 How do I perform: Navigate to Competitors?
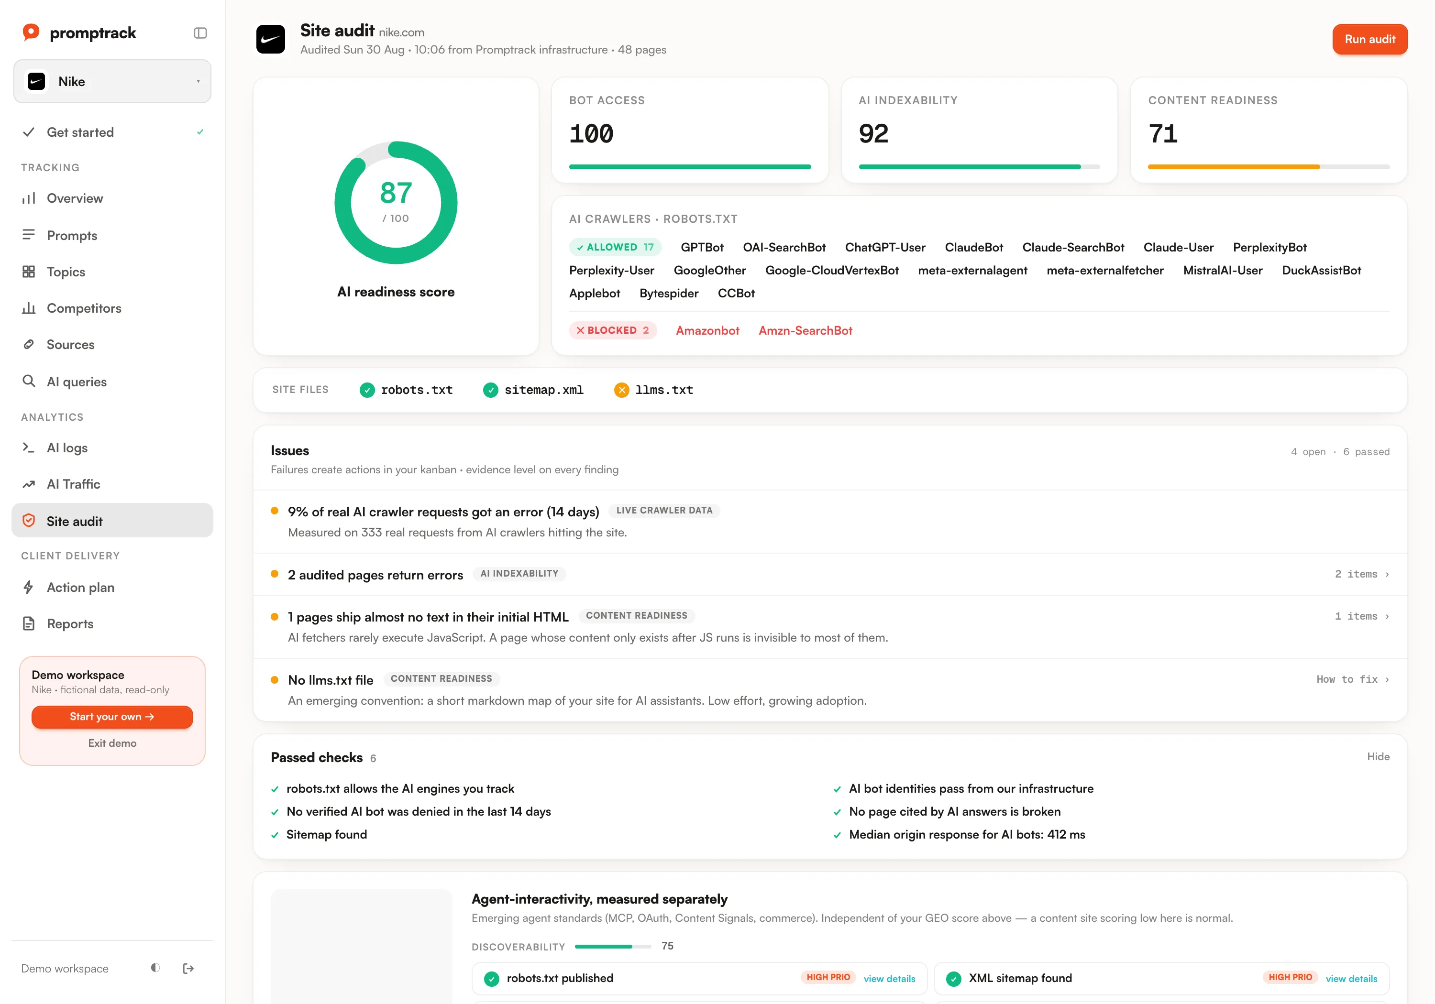pyautogui.click(x=112, y=308)
